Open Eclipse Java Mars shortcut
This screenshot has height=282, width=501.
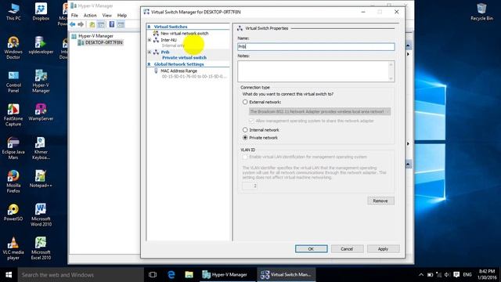click(x=13, y=148)
